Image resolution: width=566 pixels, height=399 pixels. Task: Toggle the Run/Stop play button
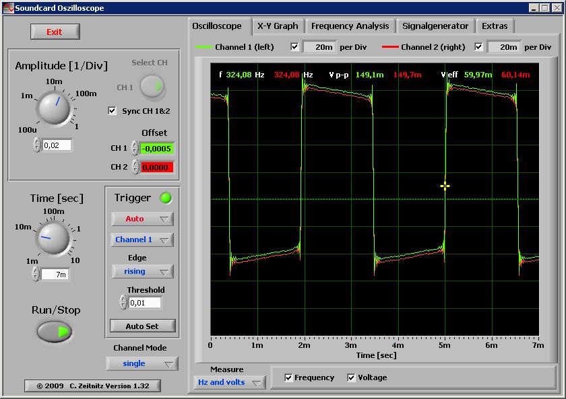(x=55, y=331)
